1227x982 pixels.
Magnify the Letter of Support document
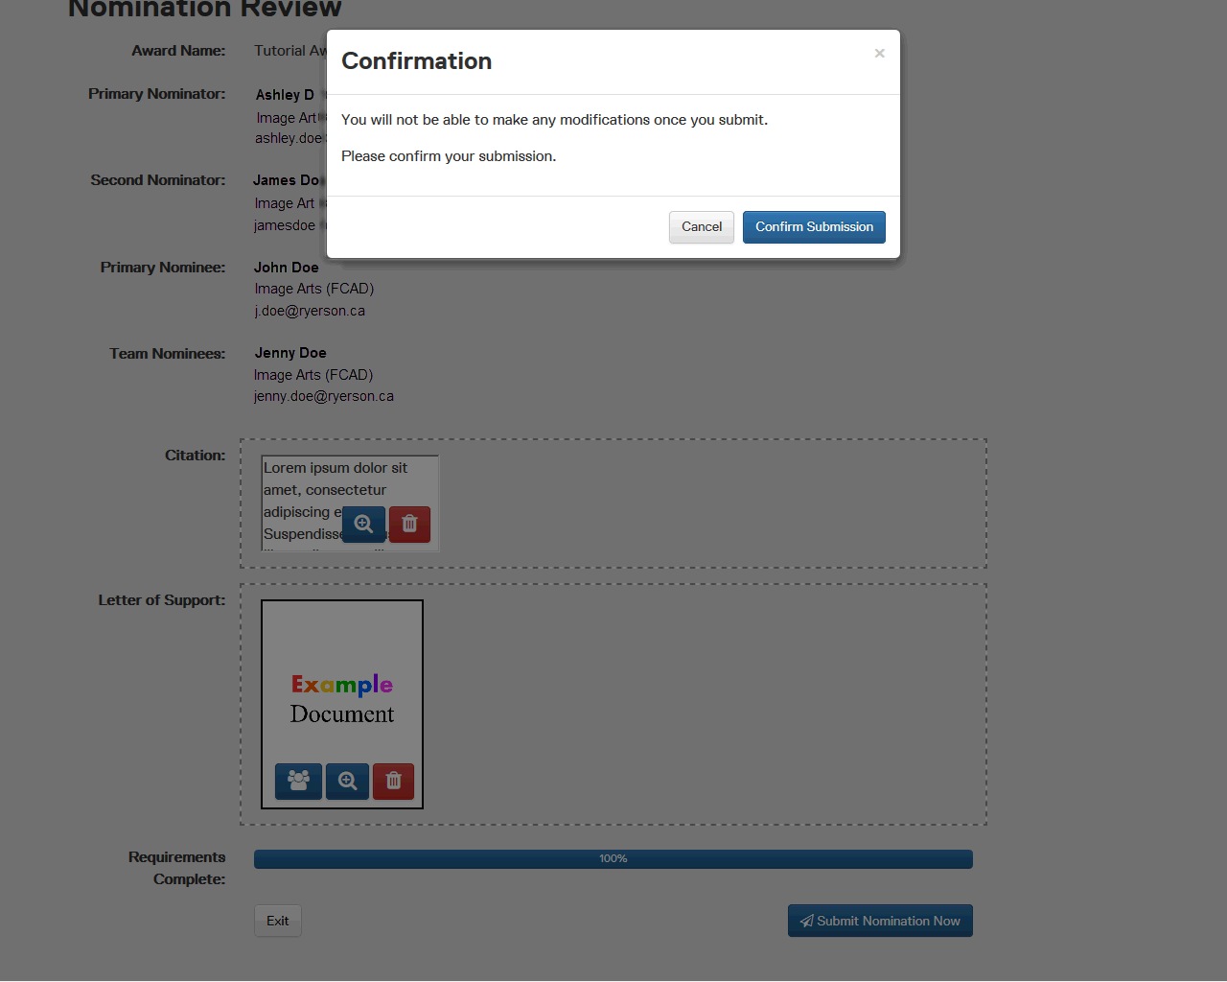click(x=347, y=782)
